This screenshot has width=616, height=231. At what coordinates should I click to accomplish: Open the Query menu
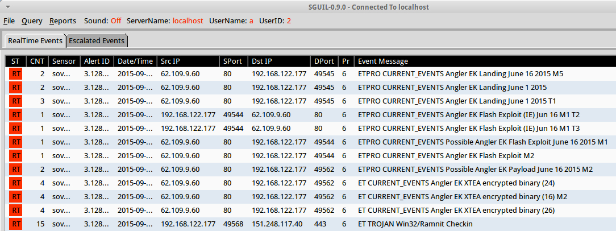coord(32,20)
